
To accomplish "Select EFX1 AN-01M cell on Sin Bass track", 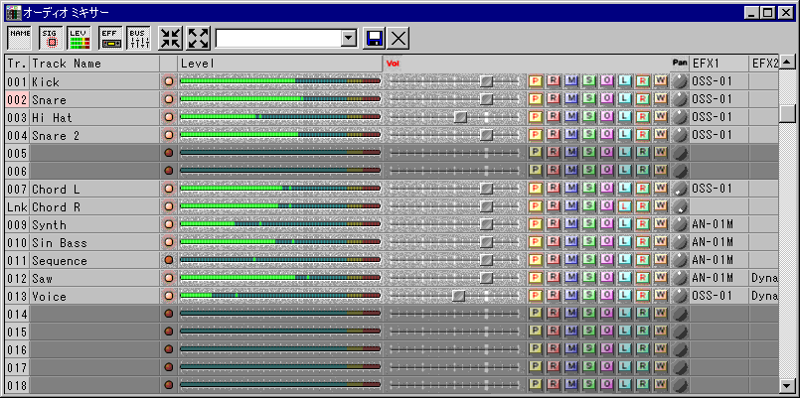I will pyautogui.click(x=719, y=242).
